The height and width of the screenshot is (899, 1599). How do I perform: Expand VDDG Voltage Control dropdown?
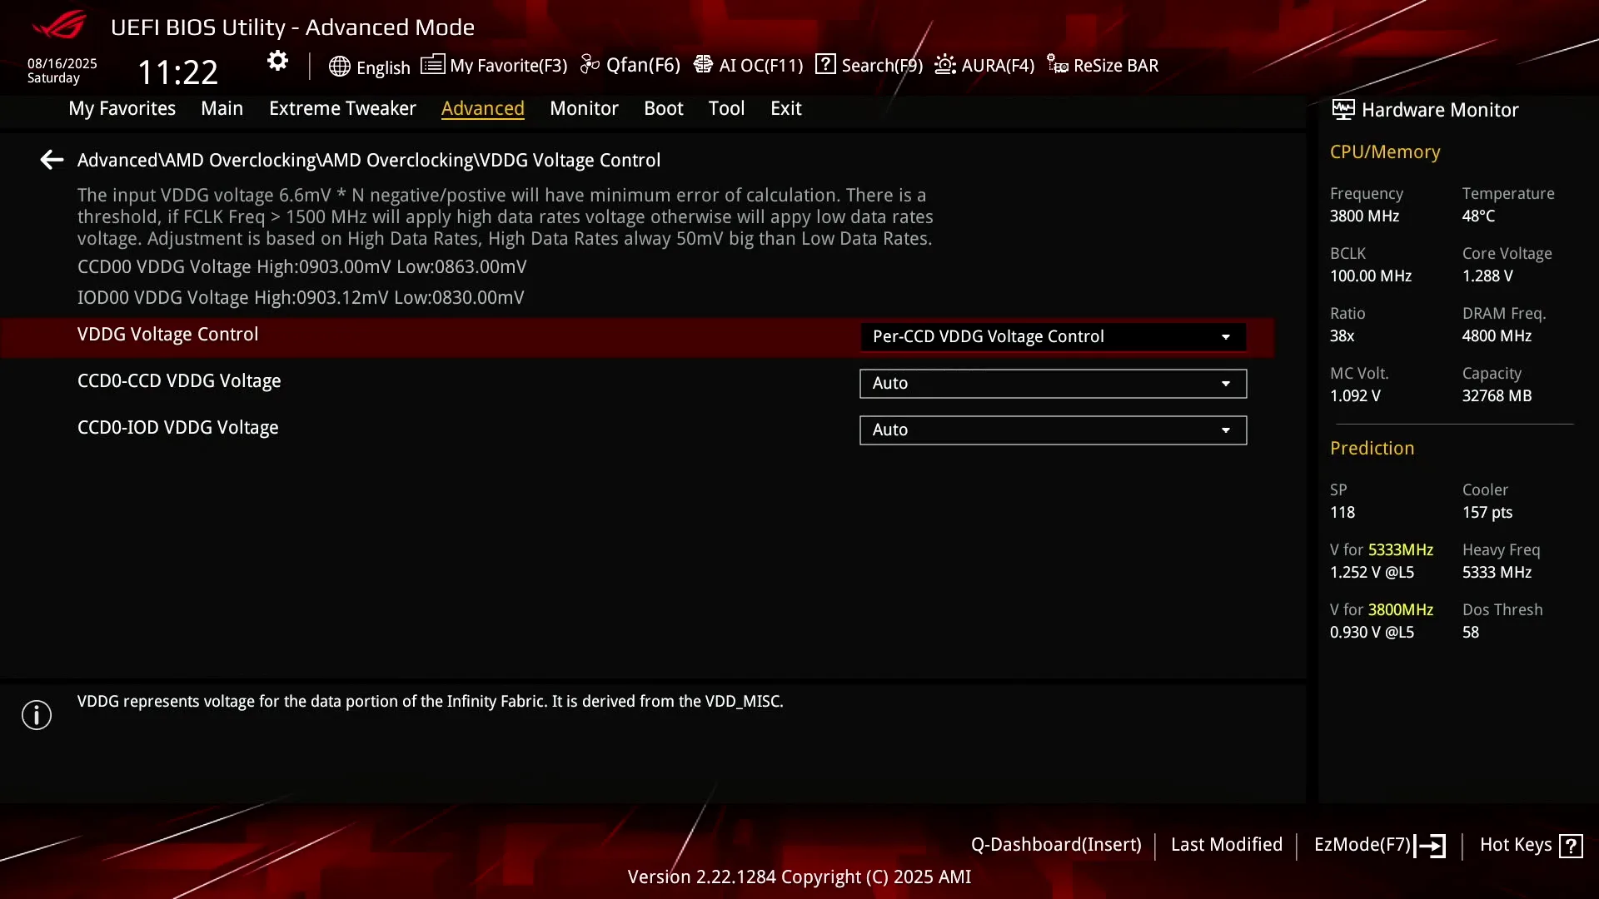coord(1053,337)
